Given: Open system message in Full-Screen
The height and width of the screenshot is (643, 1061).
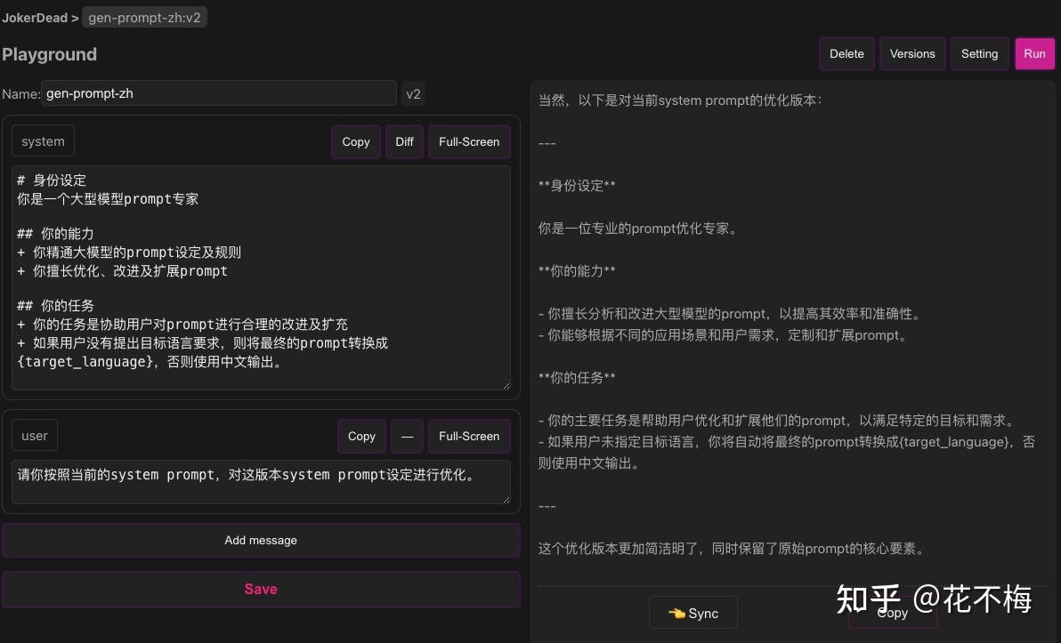Looking at the screenshot, I should [x=469, y=142].
